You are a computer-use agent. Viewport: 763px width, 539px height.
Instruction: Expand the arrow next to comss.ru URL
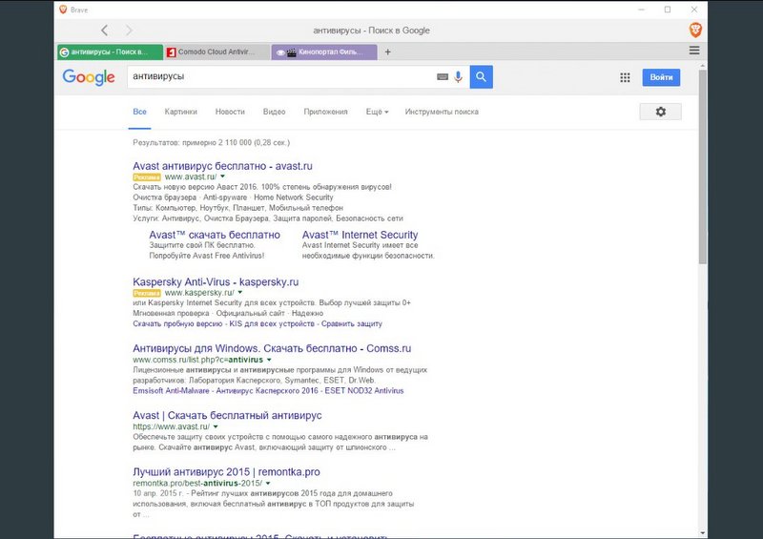269,360
